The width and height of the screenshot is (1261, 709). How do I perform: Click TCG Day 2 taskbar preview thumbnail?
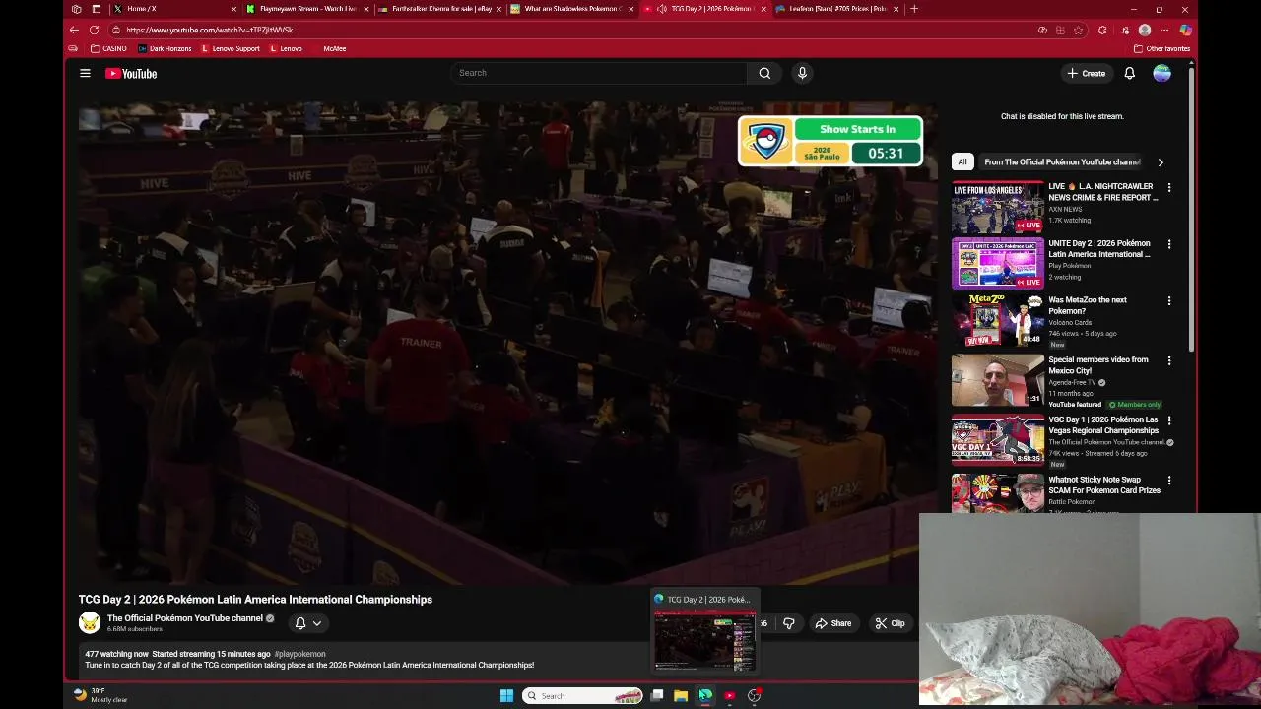[704, 640]
